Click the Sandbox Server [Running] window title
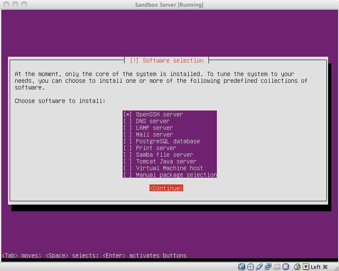The height and width of the screenshot is (271, 339). click(169, 5)
